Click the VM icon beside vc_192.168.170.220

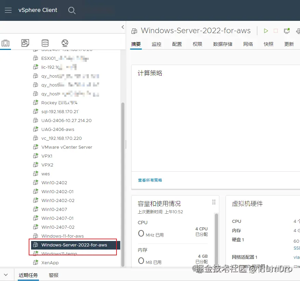[x=36, y=138]
